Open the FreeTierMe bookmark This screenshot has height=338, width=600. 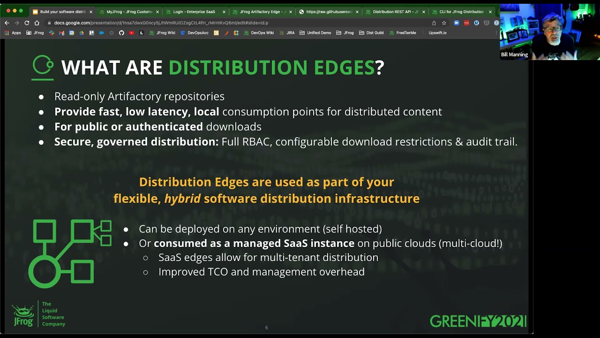tap(403, 33)
